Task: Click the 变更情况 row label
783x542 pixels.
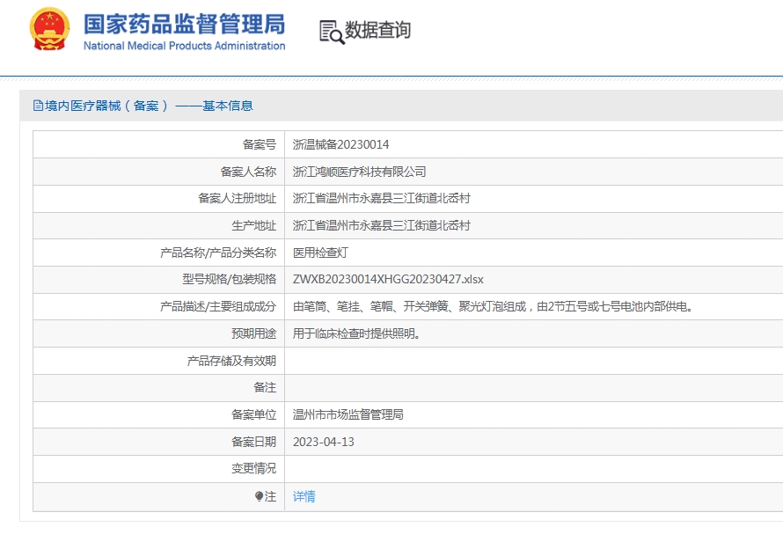Action: pos(253,468)
